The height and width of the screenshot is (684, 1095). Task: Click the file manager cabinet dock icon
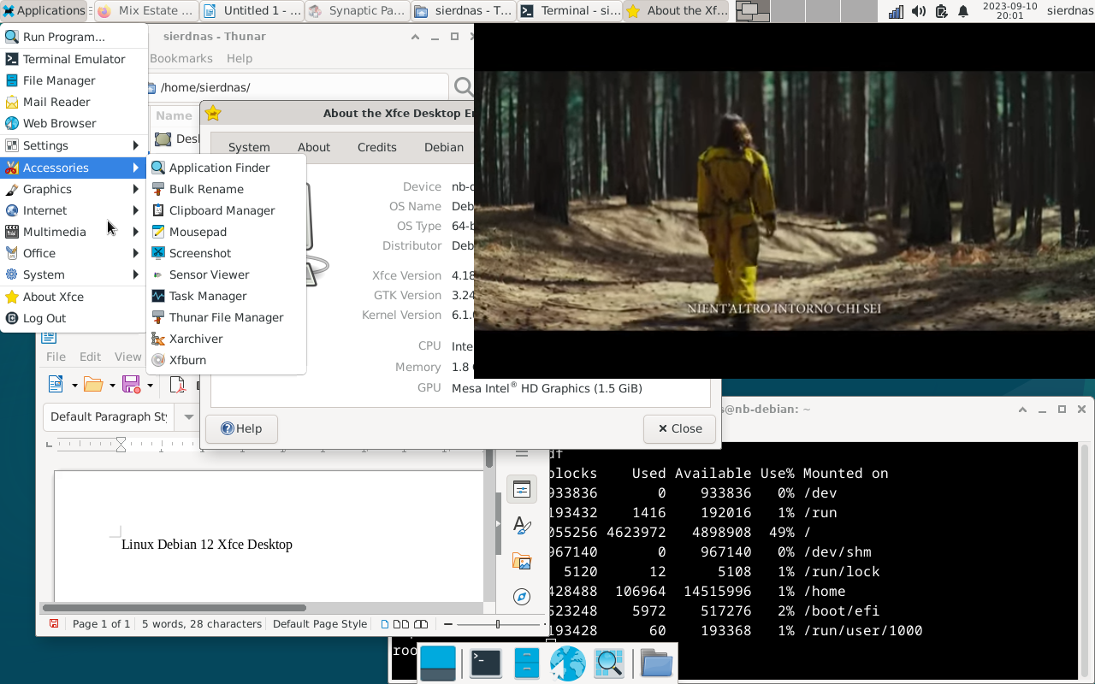tap(527, 663)
